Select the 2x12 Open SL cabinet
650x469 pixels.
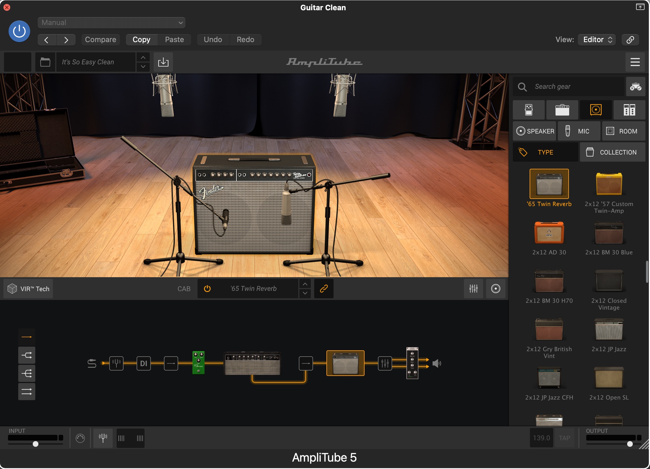[609, 378]
